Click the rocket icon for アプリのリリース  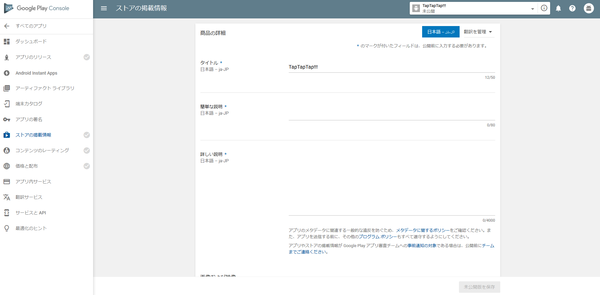click(x=7, y=57)
